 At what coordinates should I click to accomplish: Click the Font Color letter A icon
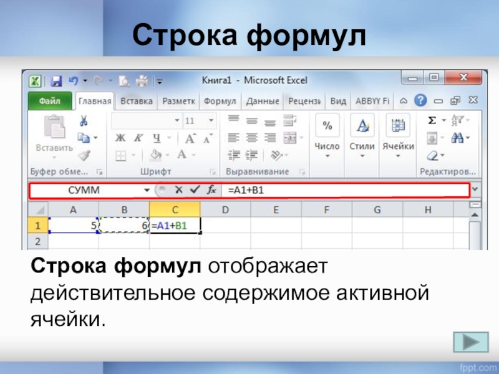(182, 155)
